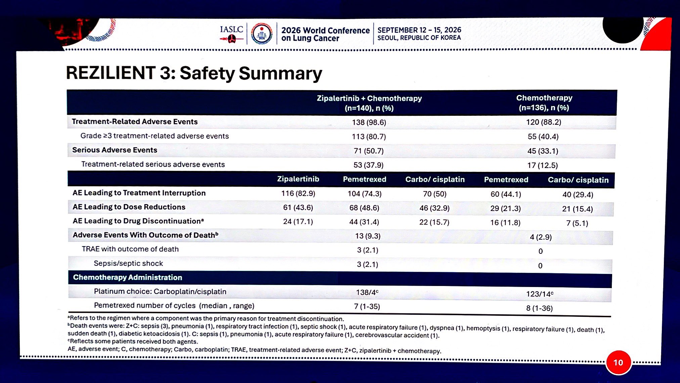Click the value 104 (74.3)
The height and width of the screenshot is (383, 680).
(365, 194)
